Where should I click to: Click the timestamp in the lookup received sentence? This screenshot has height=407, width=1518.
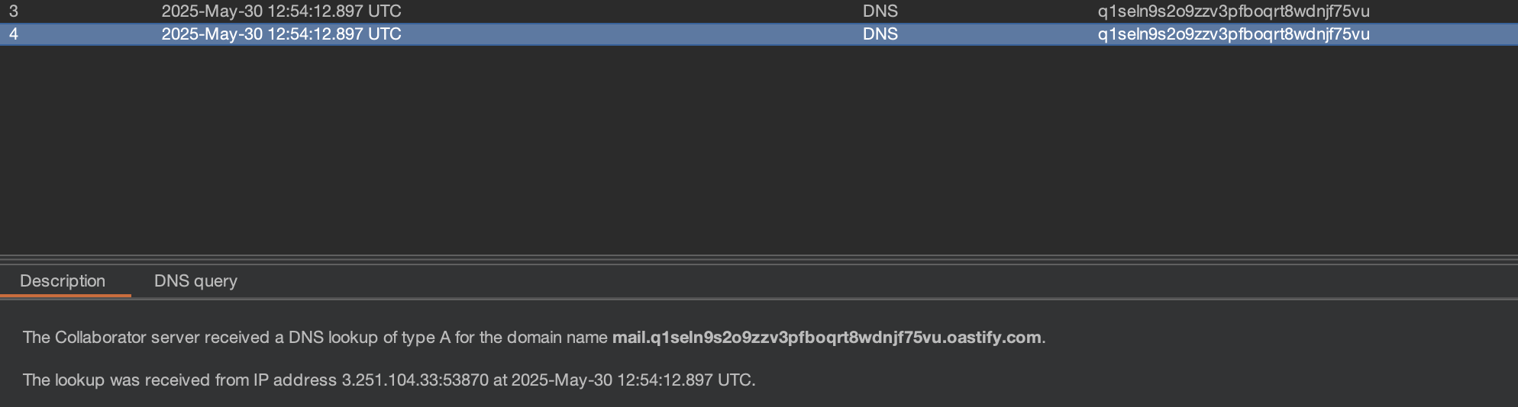(x=631, y=380)
